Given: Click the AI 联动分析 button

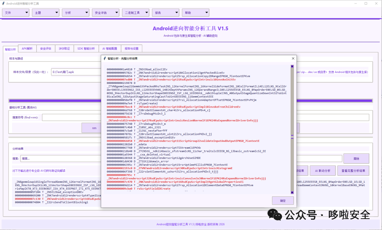Looking at the screenshot, I should (x=323, y=171).
